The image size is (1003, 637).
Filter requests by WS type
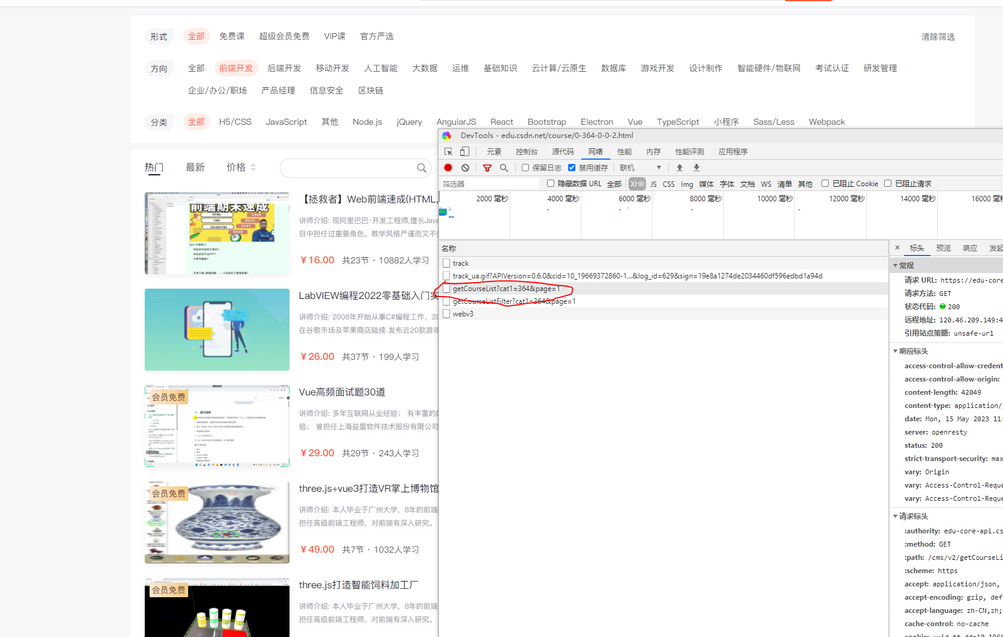click(x=766, y=184)
